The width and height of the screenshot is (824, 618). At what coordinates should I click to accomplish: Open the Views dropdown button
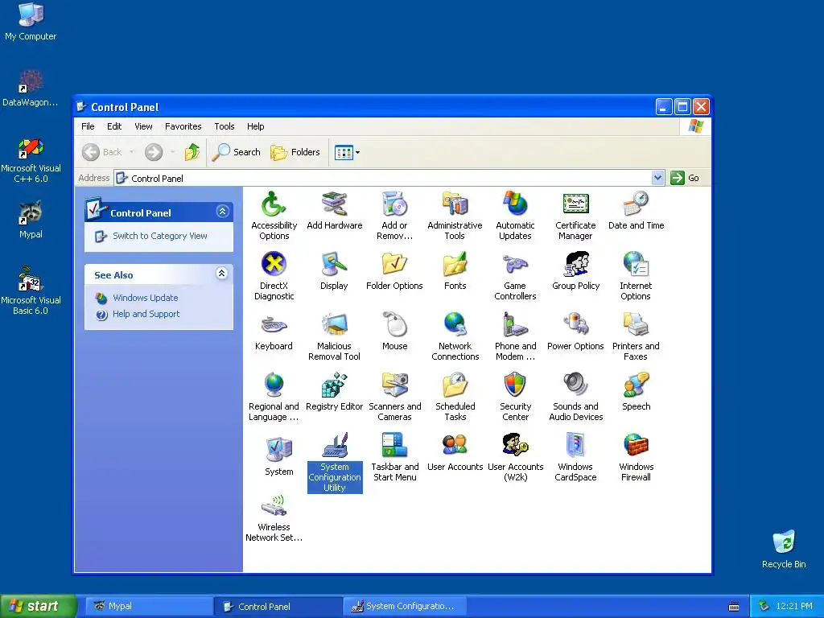347,152
